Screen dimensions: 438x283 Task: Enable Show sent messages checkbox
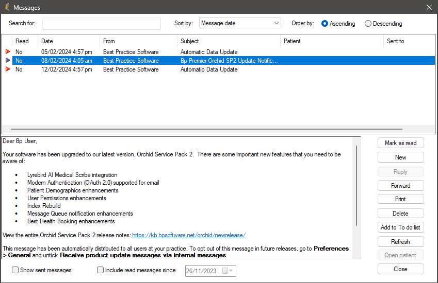pyautogui.click(x=15, y=270)
